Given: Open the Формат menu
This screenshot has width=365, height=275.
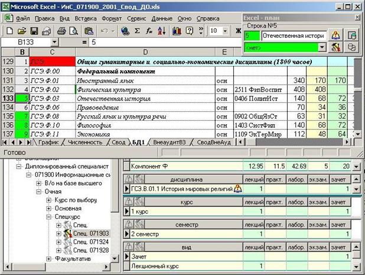Looking at the screenshot, I should click(112, 18).
